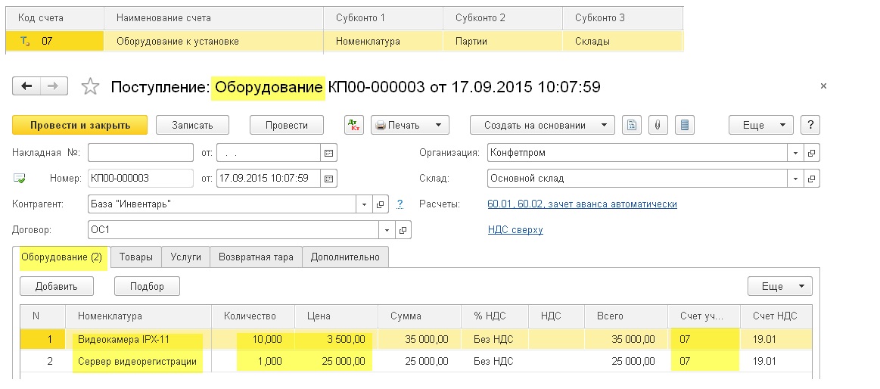Click Провести и закрыть button
This screenshot has width=880, height=389.
(79, 125)
